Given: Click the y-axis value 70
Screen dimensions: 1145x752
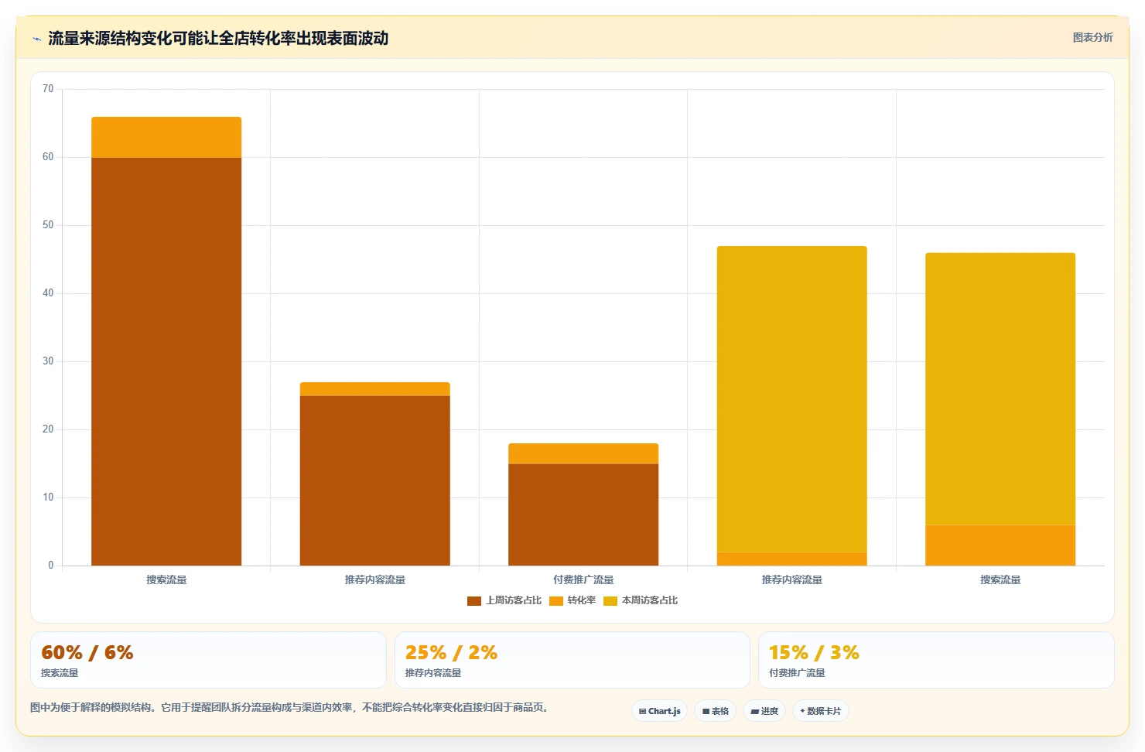Looking at the screenshot, I should 48,89.
